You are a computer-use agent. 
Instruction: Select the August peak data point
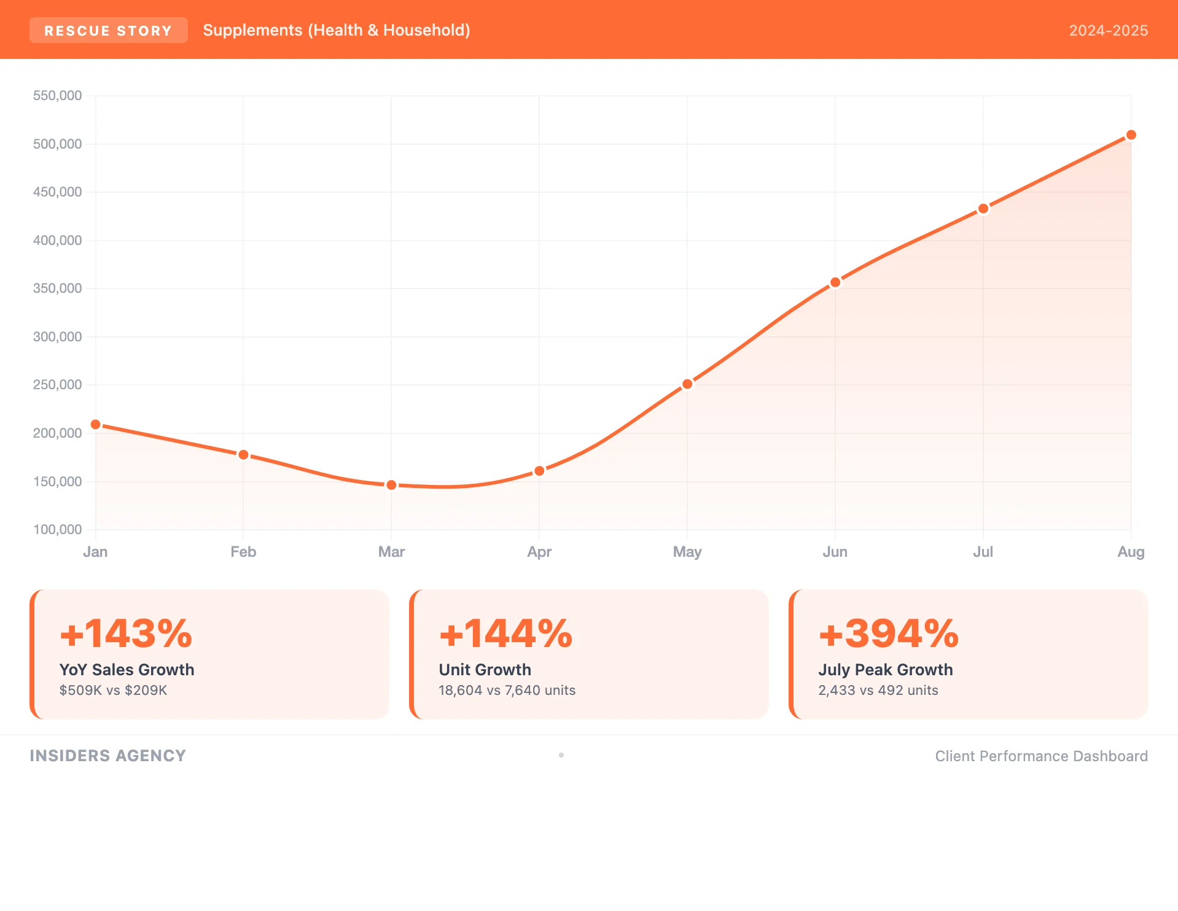pos(1131,135)
